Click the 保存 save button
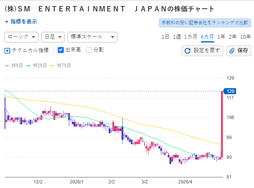The height and width of the screenshot is (188, 254). tap(239, 51)
